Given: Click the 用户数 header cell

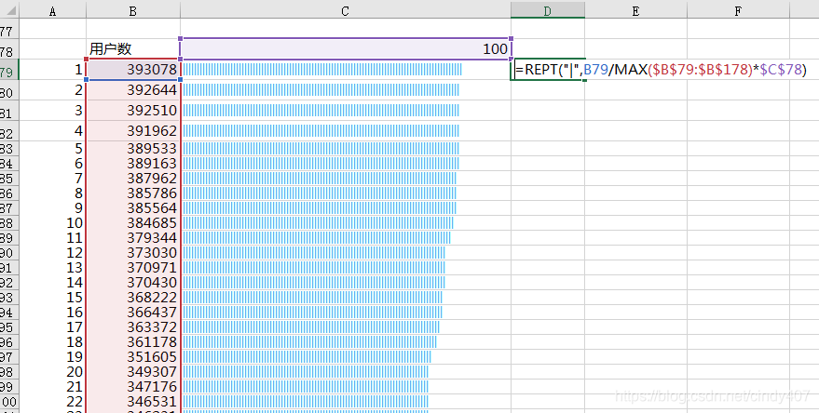Looking at the screenshot, I should tap(133, 49).
